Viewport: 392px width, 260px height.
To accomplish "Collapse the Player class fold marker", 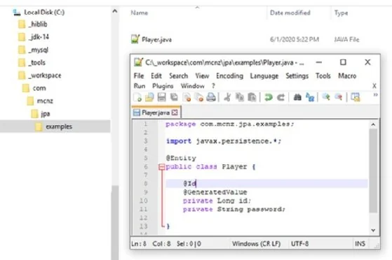I will (161, 167).
